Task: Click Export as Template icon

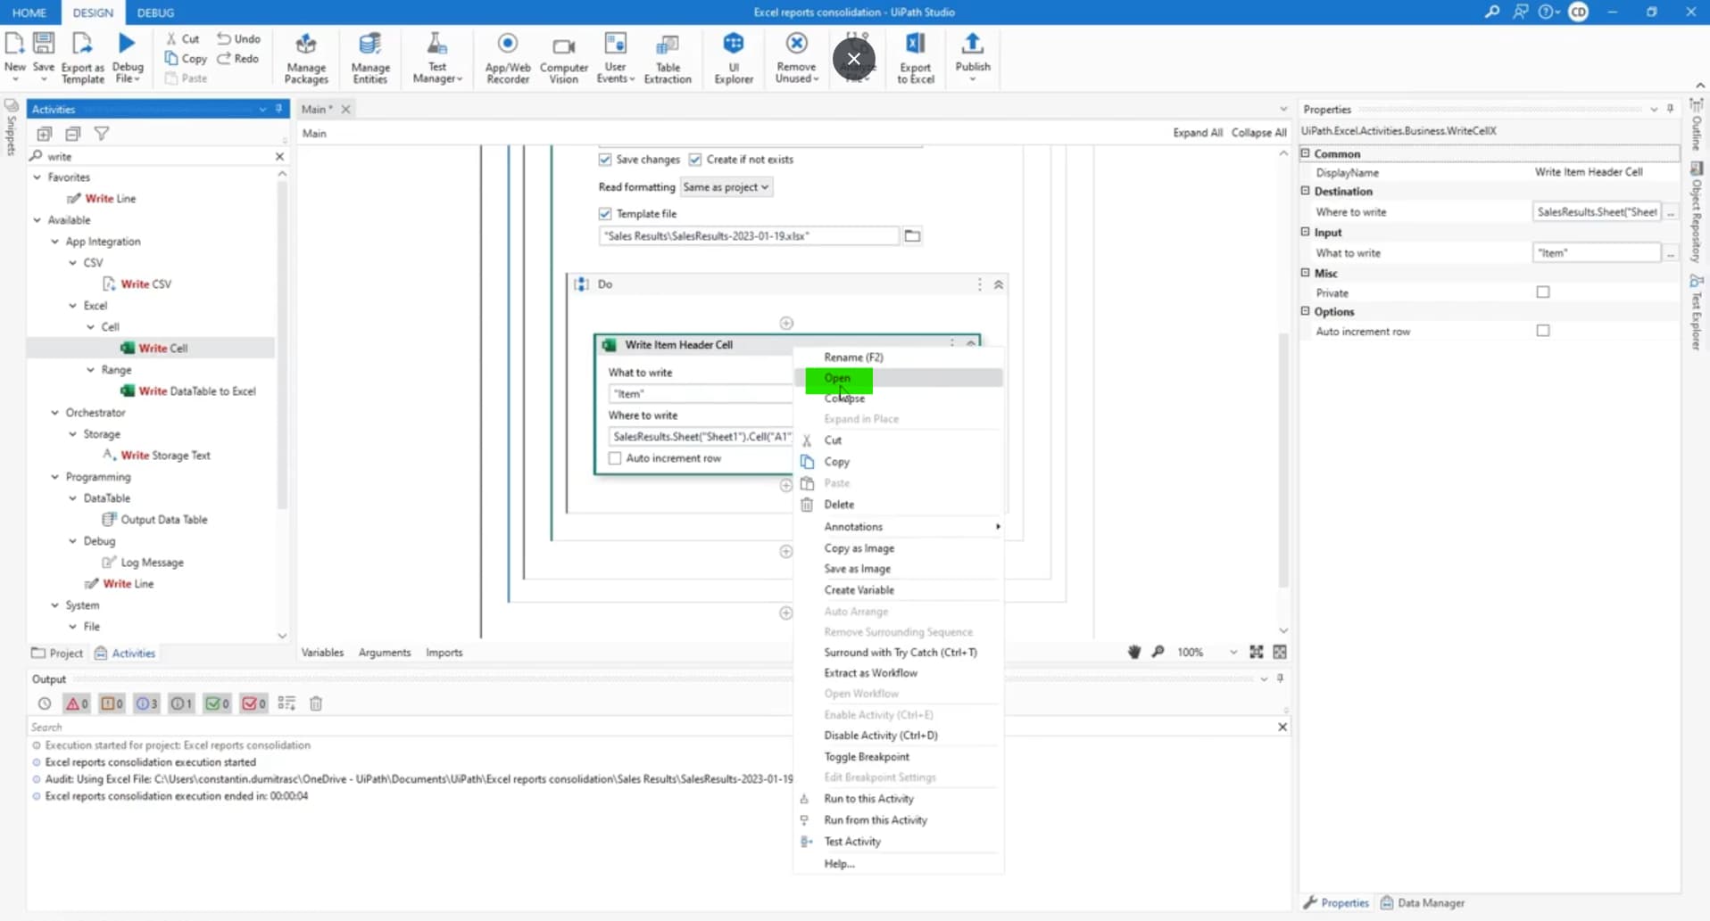Action: point(82,45)
